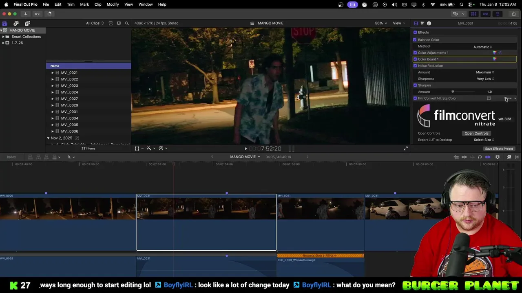The height and width of the screenshot is (293, 522).
Task: Open the Modify menu
Action: pos(113,4)
